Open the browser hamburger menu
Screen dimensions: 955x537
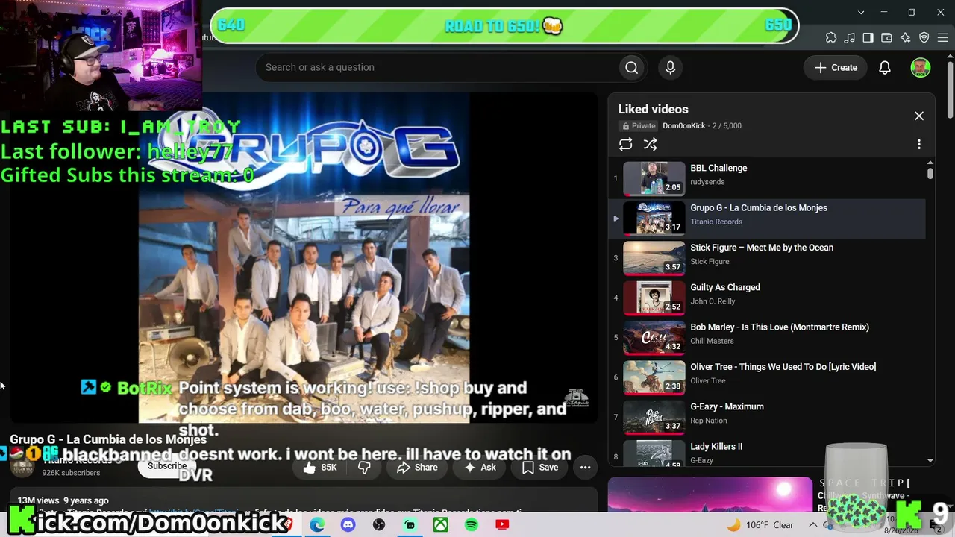click(943, 37)
